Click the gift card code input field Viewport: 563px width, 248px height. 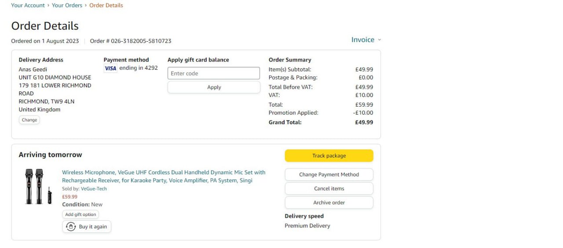[214, 73]
